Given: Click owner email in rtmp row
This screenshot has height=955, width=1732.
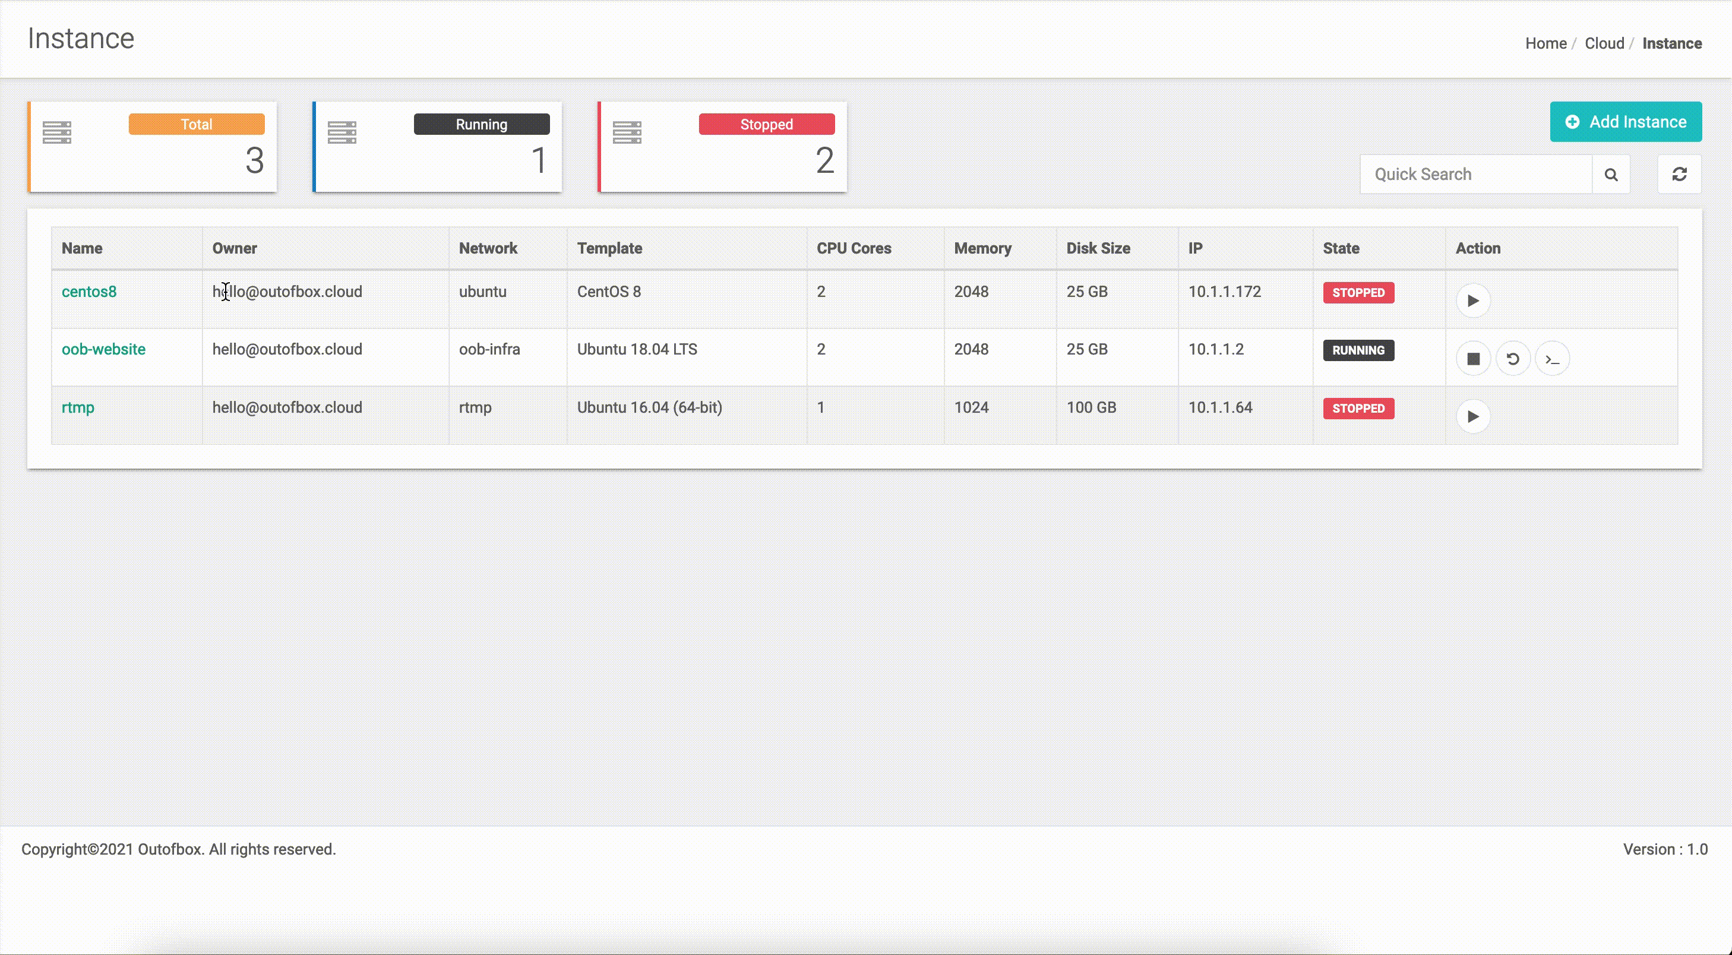Looking at the screenshot, I should coord(287,408).
